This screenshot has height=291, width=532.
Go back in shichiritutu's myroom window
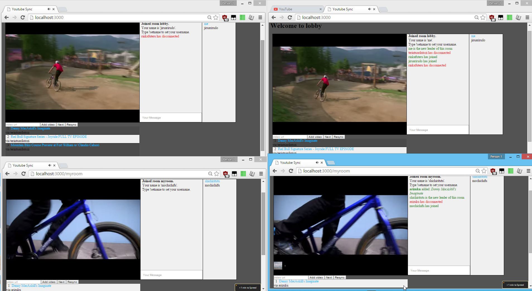coord(275,171)
